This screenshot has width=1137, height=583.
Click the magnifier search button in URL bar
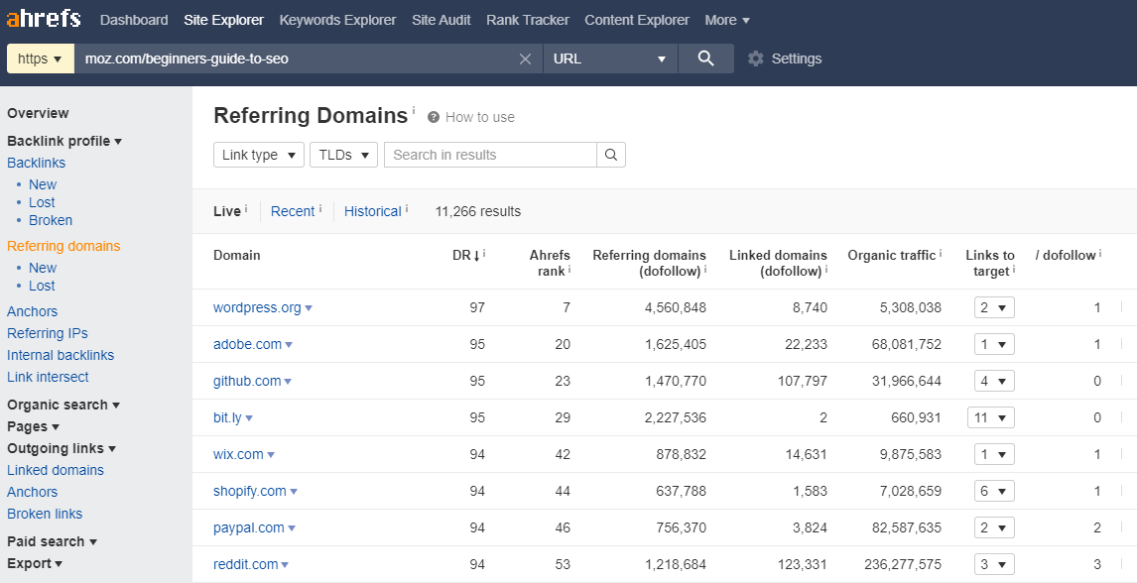[705, 58]
